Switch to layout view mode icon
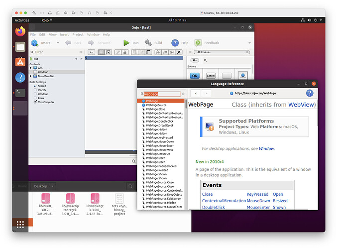 [x=101, y=52]
